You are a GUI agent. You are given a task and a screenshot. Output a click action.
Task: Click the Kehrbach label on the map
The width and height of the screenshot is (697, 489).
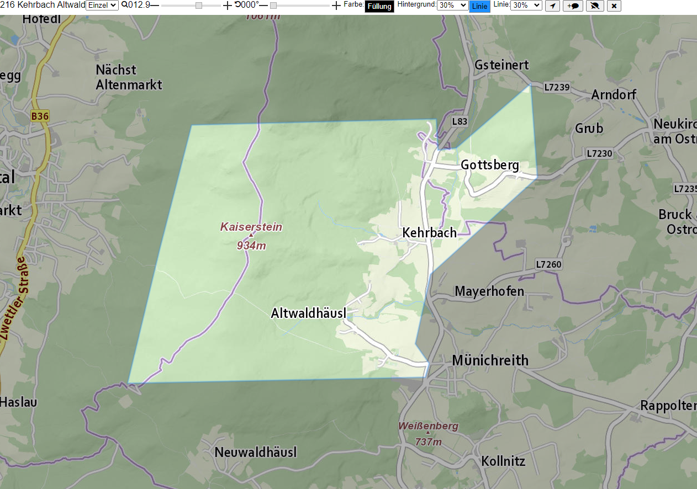430,232
